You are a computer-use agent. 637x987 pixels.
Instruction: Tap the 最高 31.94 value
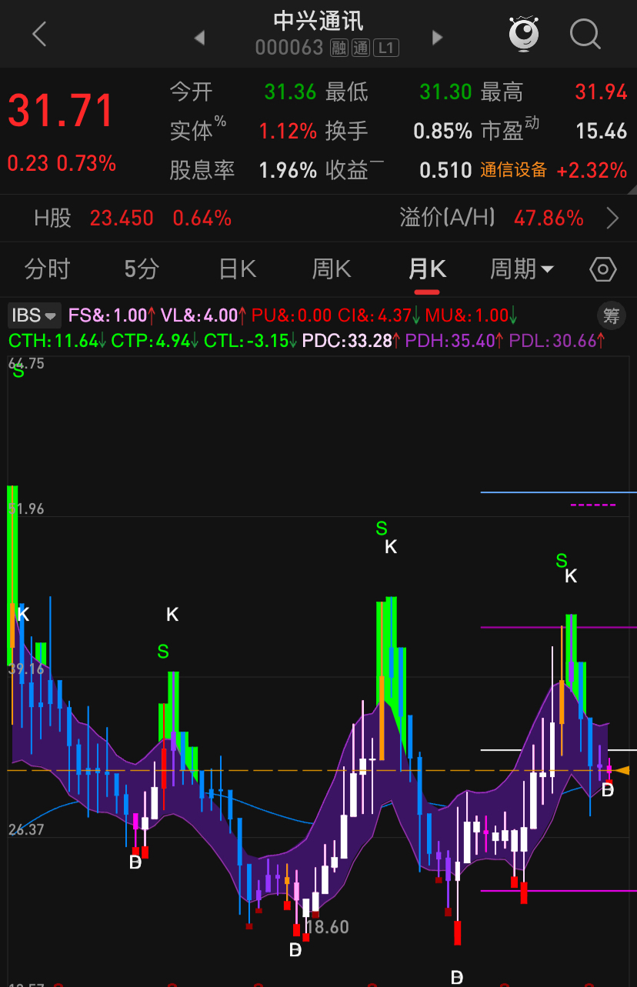(x=602, y=92)
